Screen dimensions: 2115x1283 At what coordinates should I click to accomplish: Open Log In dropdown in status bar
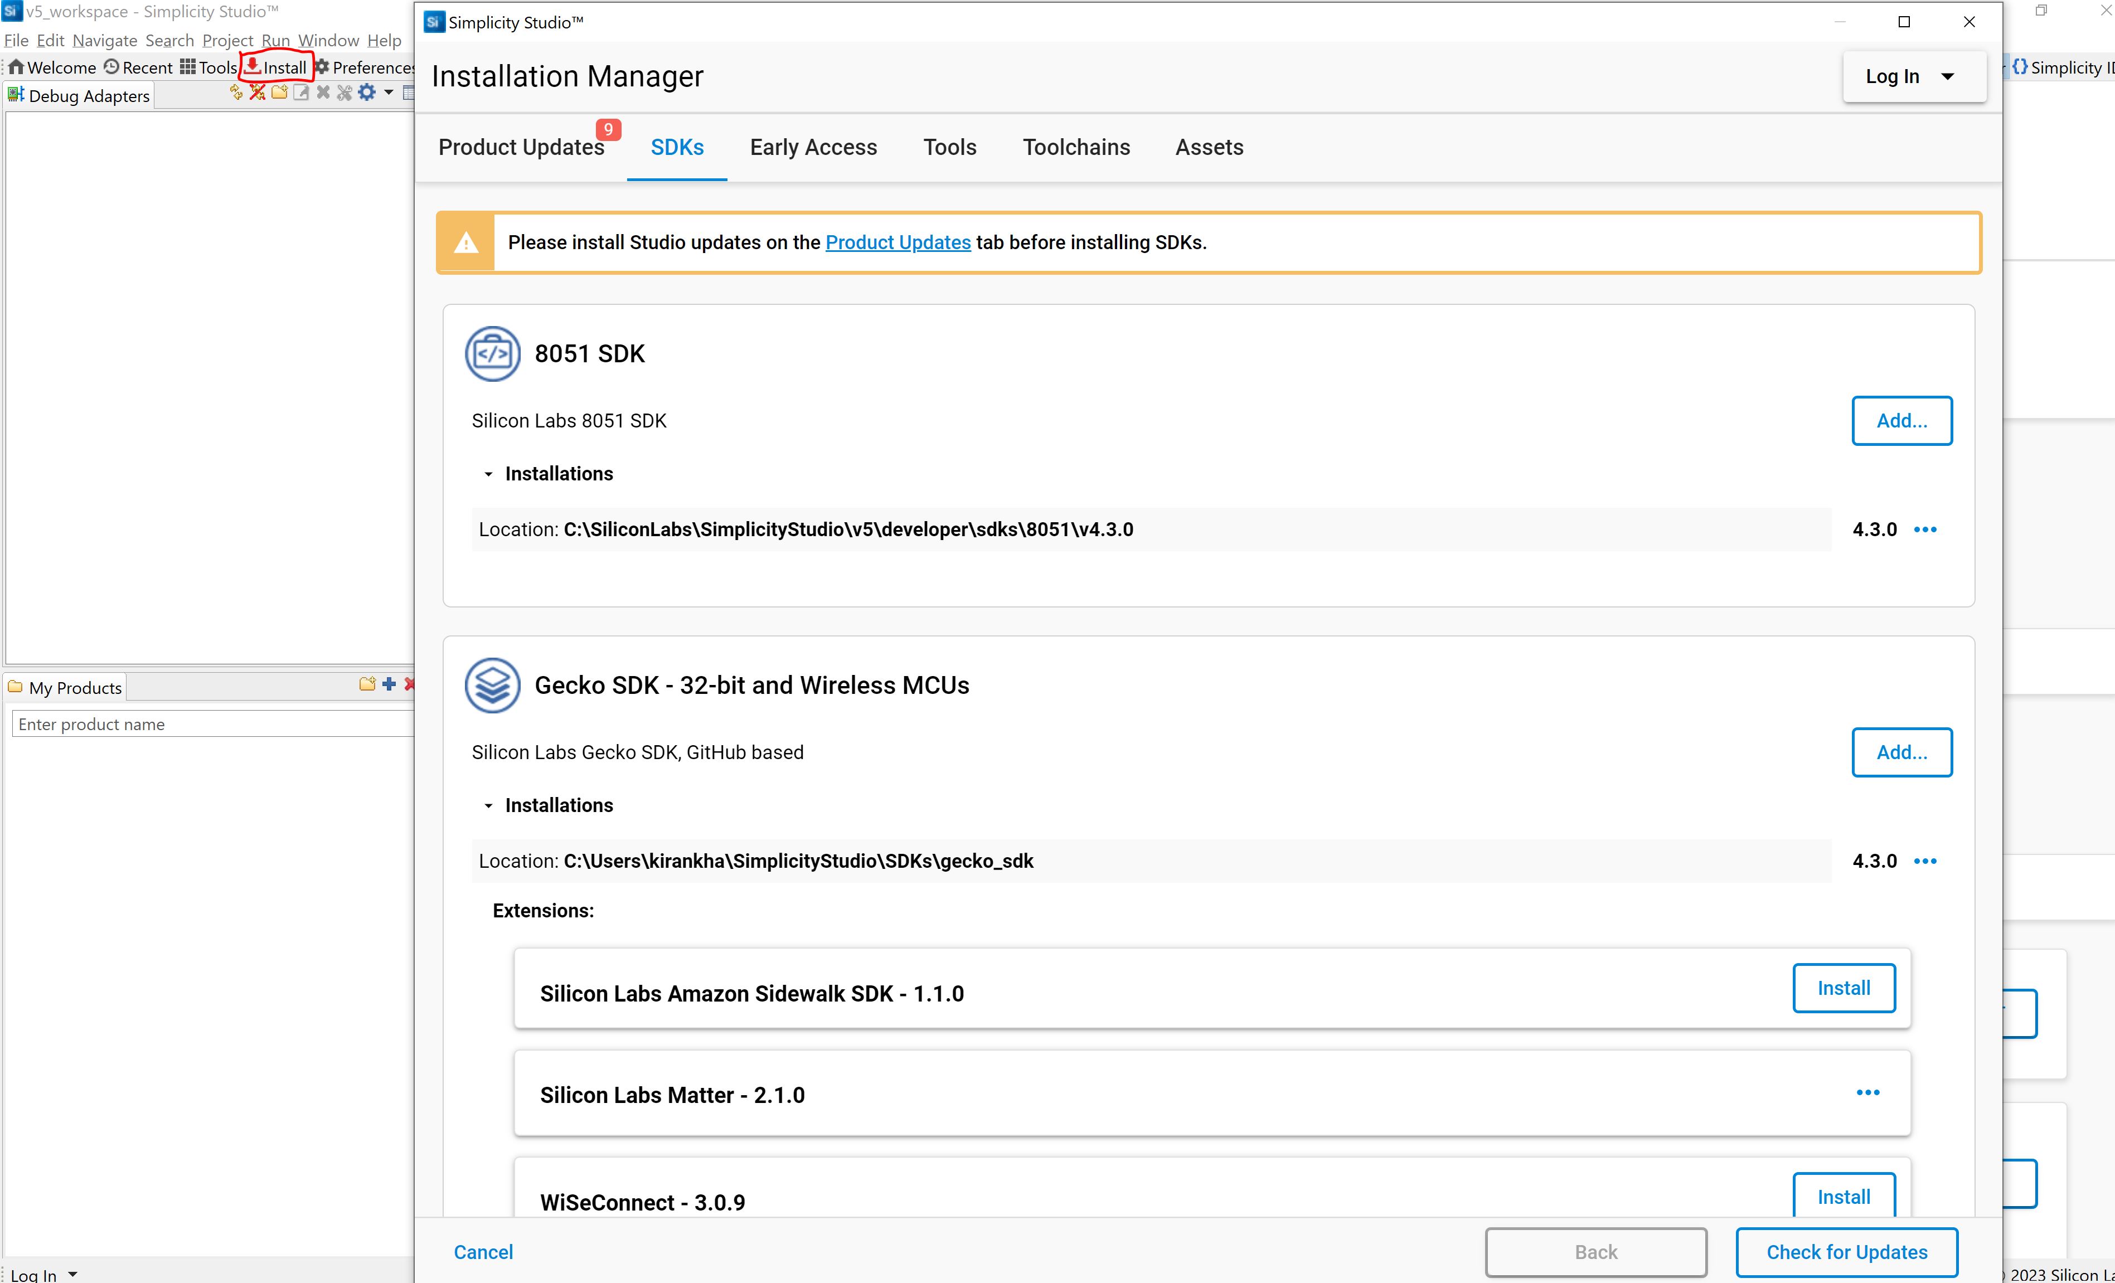(x=44, y=1275)
